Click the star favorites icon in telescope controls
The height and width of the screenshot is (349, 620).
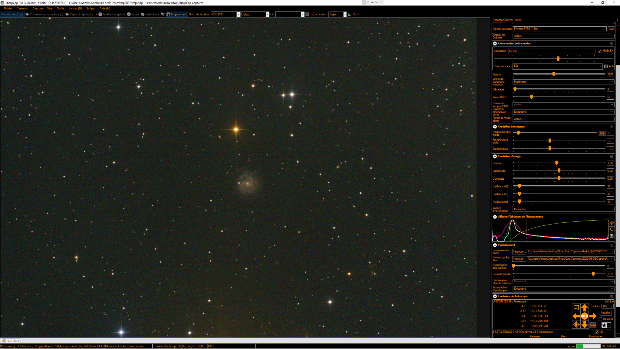[x=604, y=325]
